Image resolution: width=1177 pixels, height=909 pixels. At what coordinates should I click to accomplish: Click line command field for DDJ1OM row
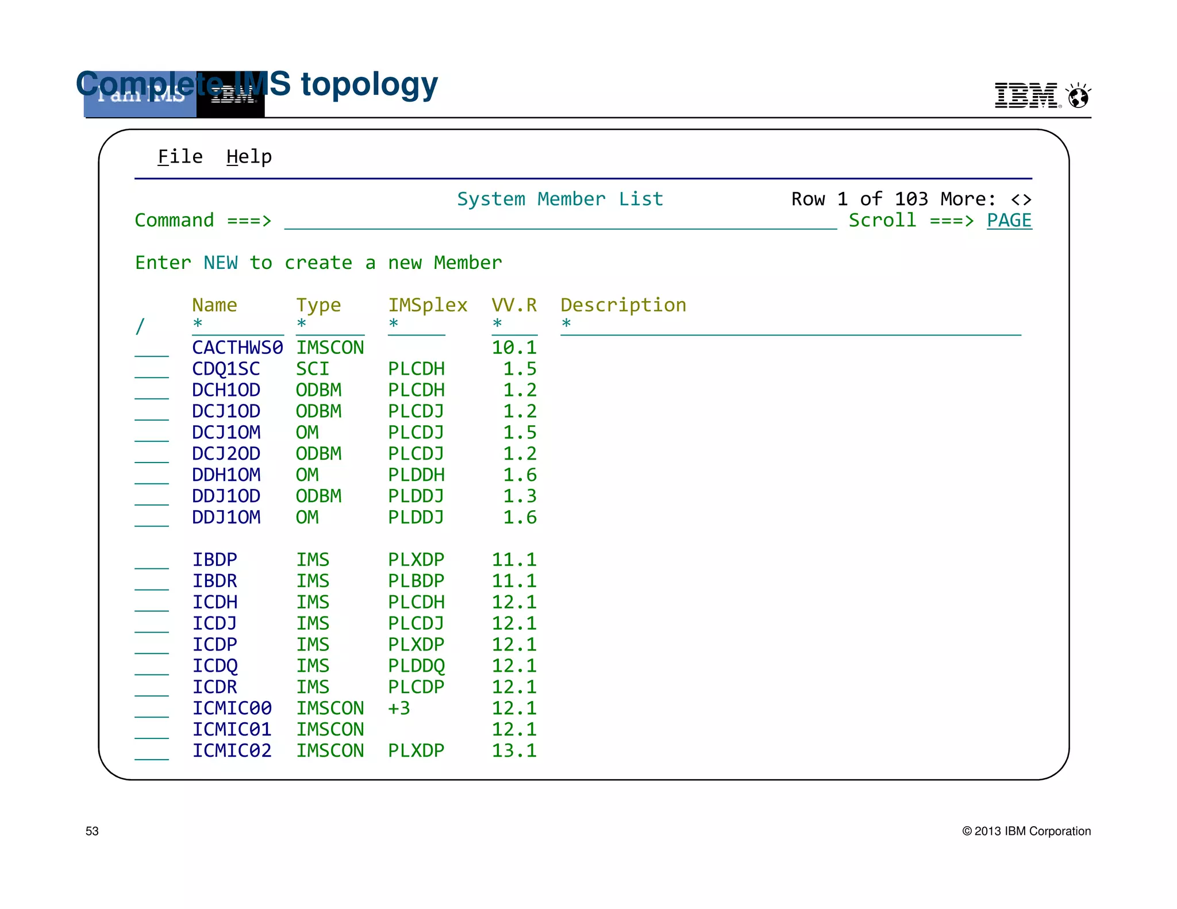point(152,519)
